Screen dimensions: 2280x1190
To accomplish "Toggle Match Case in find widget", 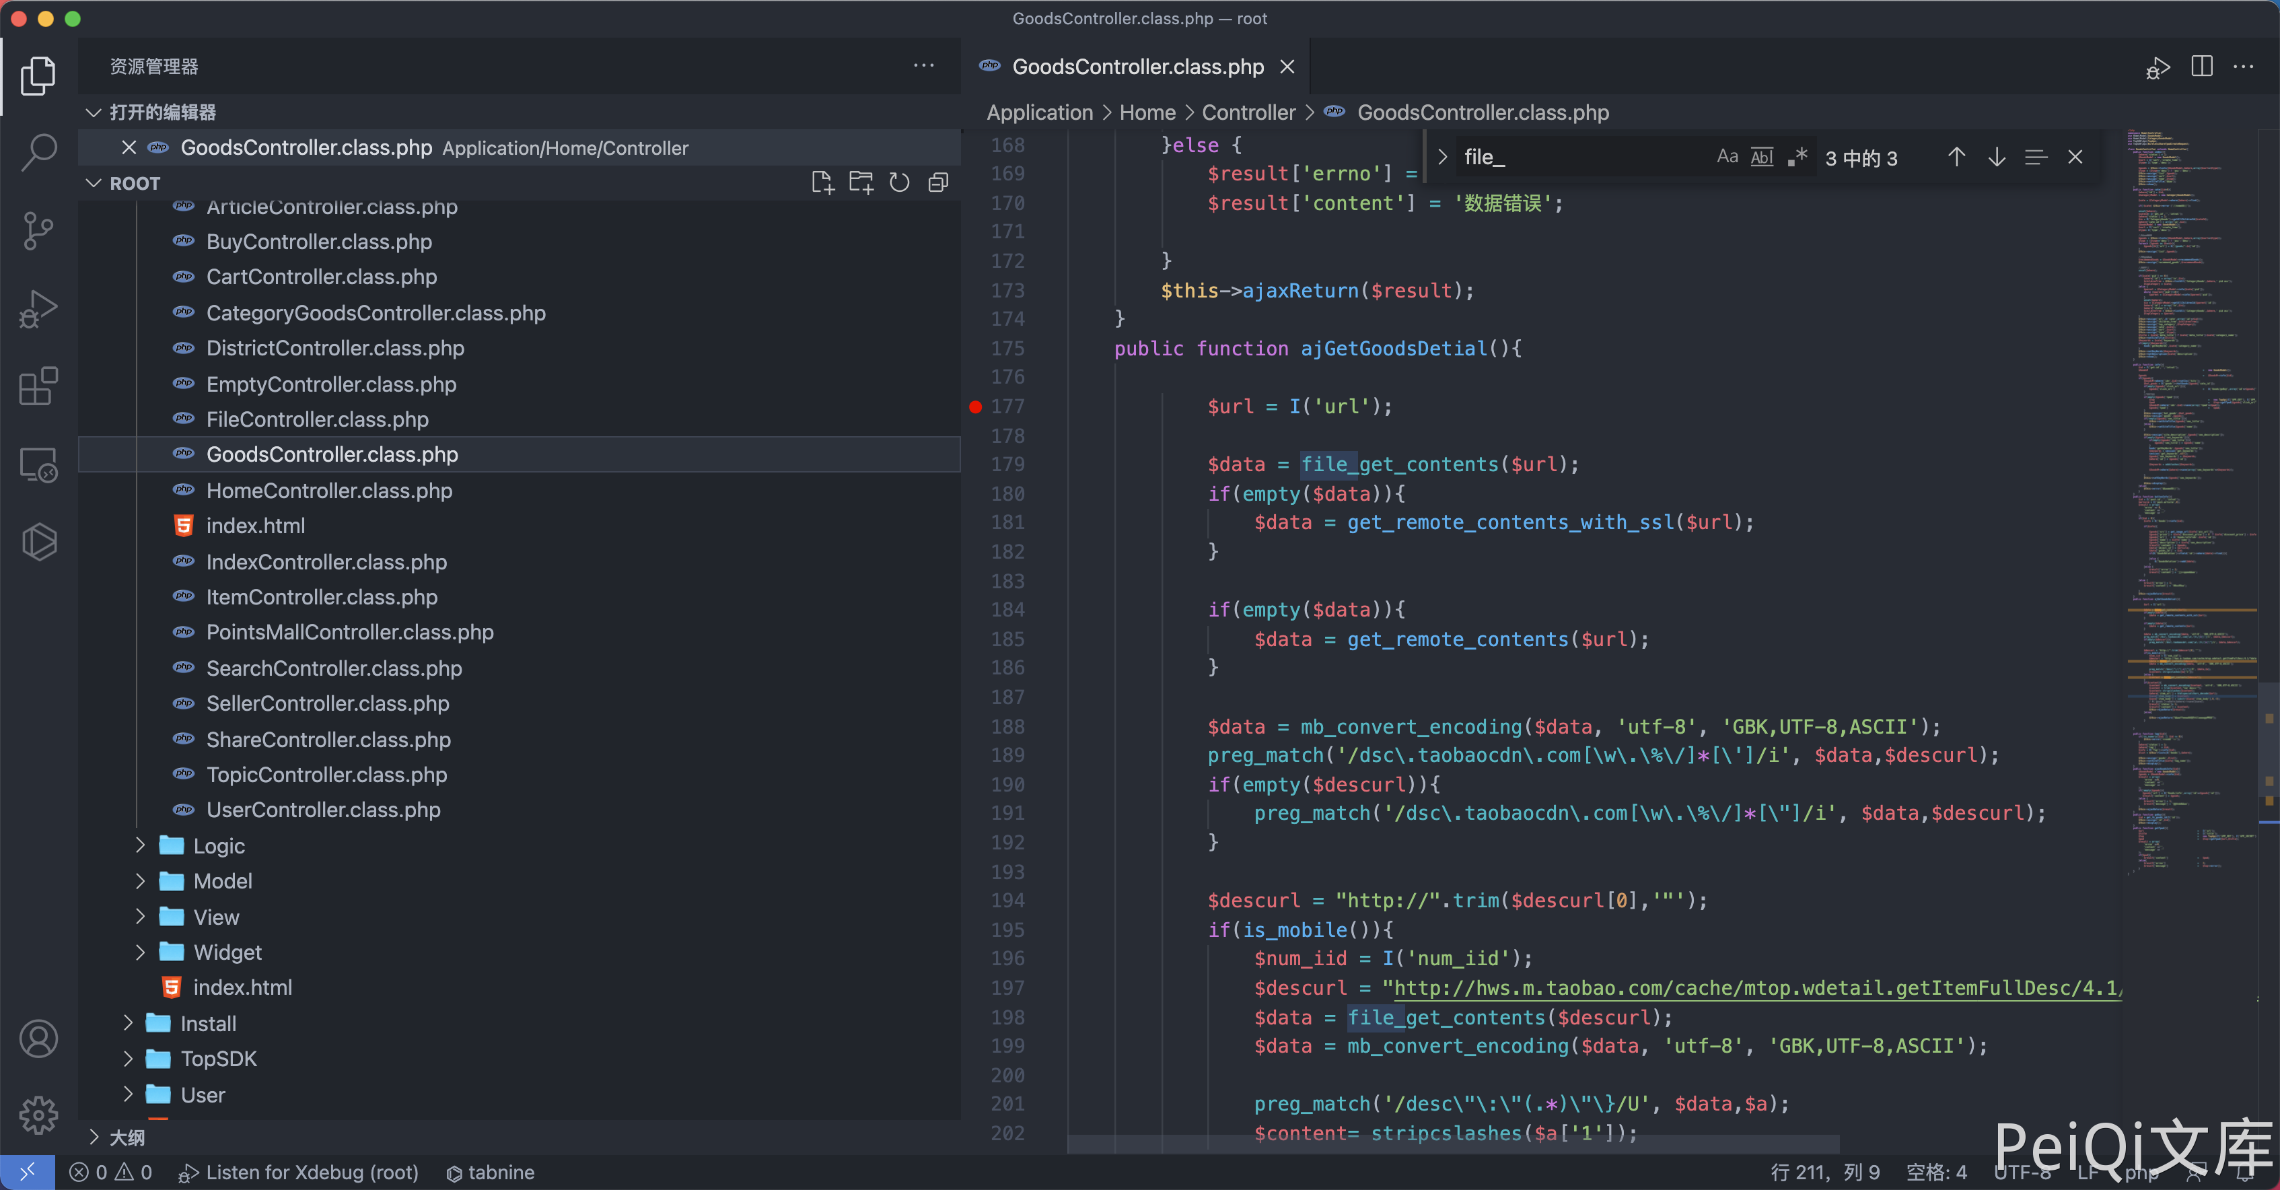I will (x=1727, y=157).
